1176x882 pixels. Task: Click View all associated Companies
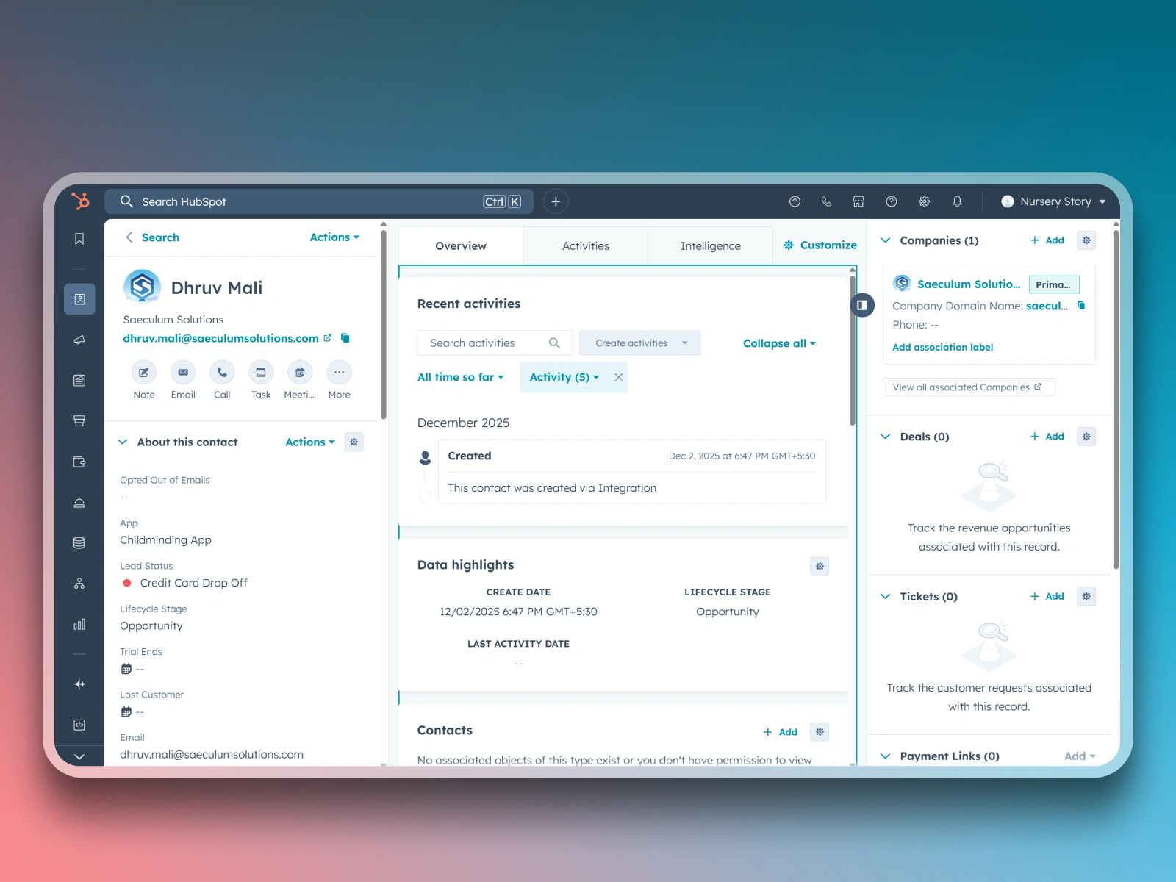[x=969, y=387]
